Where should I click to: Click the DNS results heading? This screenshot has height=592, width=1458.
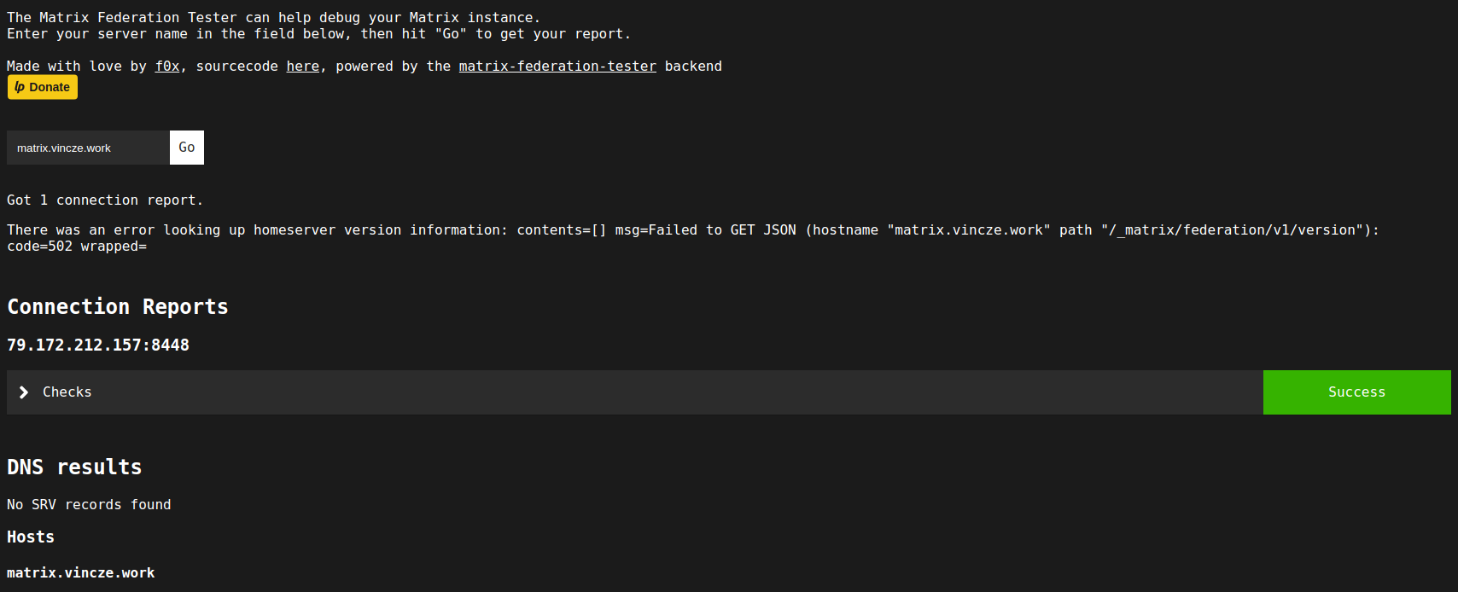(74, 467)
